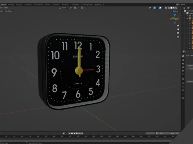Screen dimensions: 193x144
Task: Select wireframe viewport shading
Action: pos(169,8)
